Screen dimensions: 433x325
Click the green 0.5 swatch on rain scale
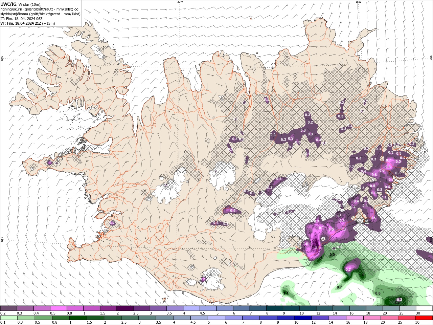43,318
